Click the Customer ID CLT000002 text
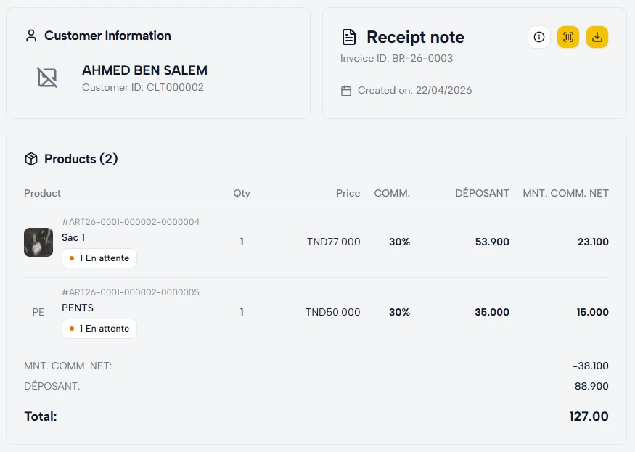 pyautogui.click(x=142, y=87)
